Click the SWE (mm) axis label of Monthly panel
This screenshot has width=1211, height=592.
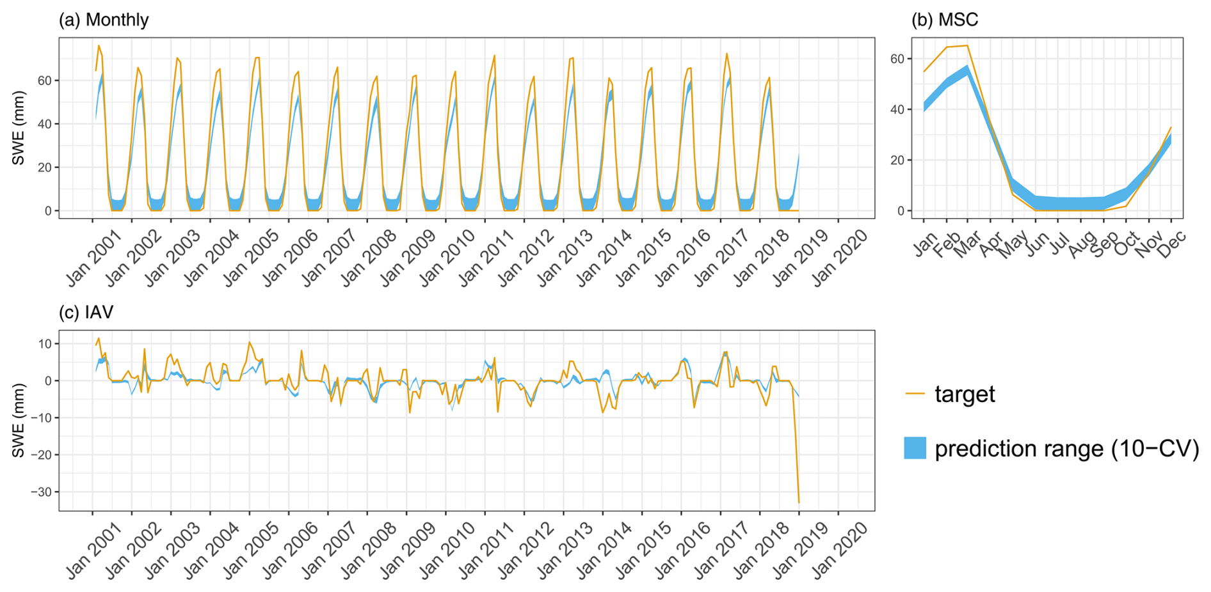pyautogui.click(x=19, y=128)
